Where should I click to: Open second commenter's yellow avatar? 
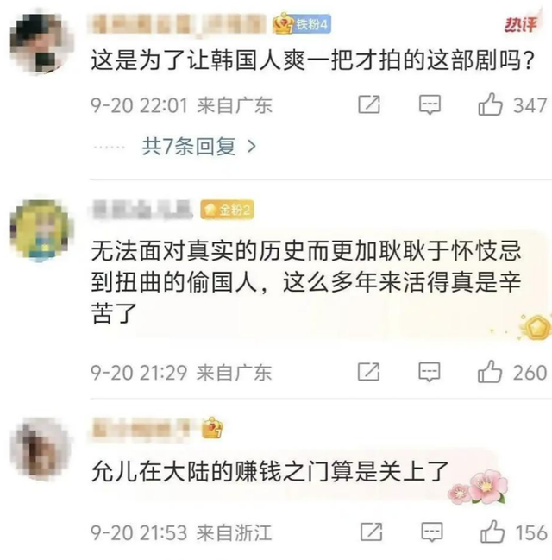tap(40, 230)
